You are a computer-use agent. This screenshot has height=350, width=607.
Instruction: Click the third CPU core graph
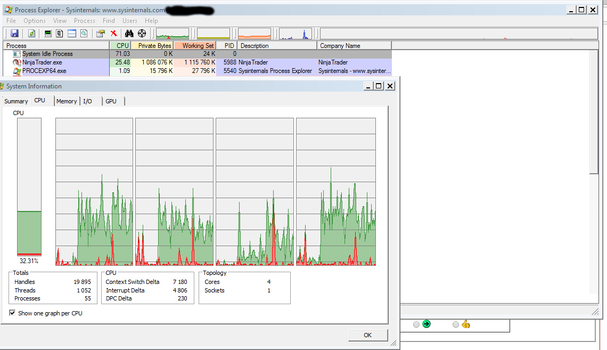(255, 192)
